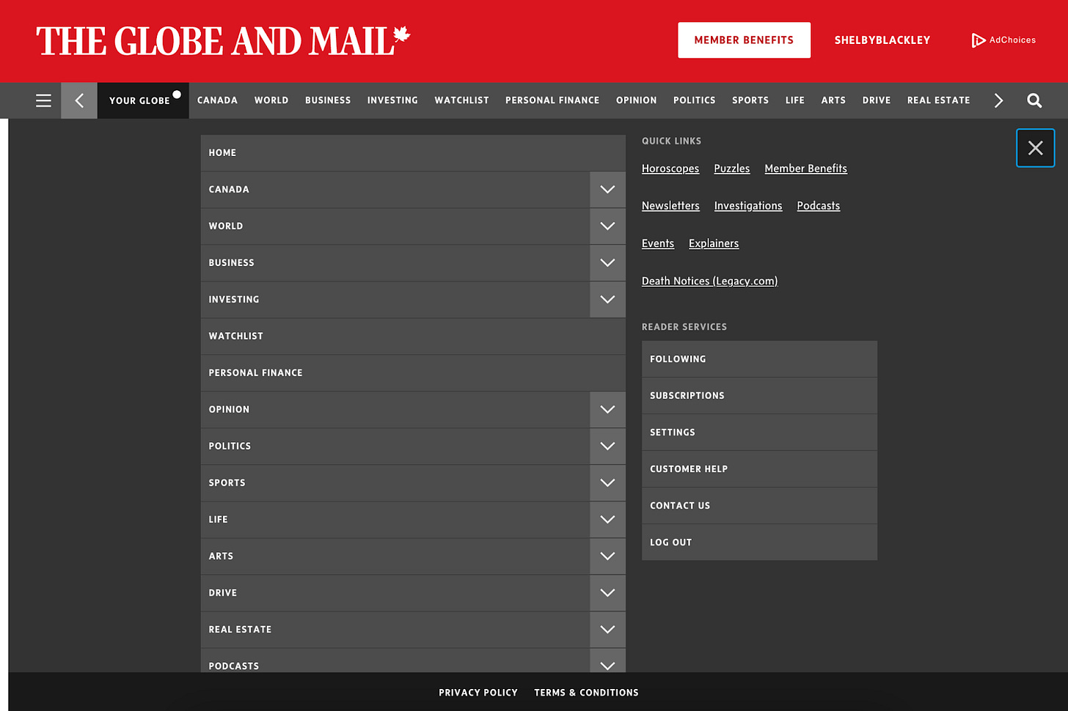
Task: Expand the Opinion section chevron
Action: pyautogui.click(x=607, y=409)
